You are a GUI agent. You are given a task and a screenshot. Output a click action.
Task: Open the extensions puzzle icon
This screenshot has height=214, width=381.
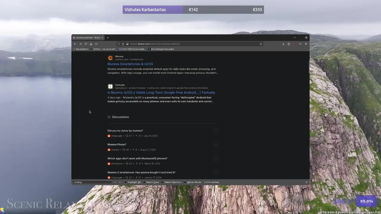289,44
